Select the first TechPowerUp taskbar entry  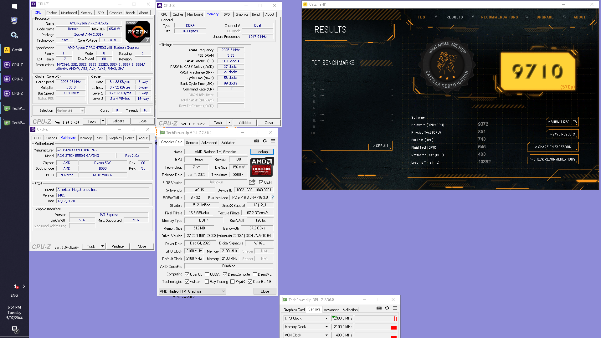click(14, 108)
